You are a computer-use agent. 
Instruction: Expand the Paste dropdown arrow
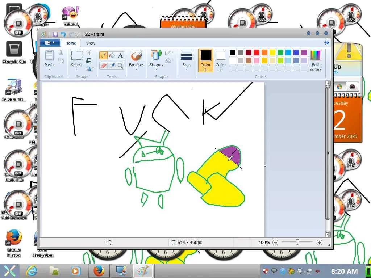[49, 69]
